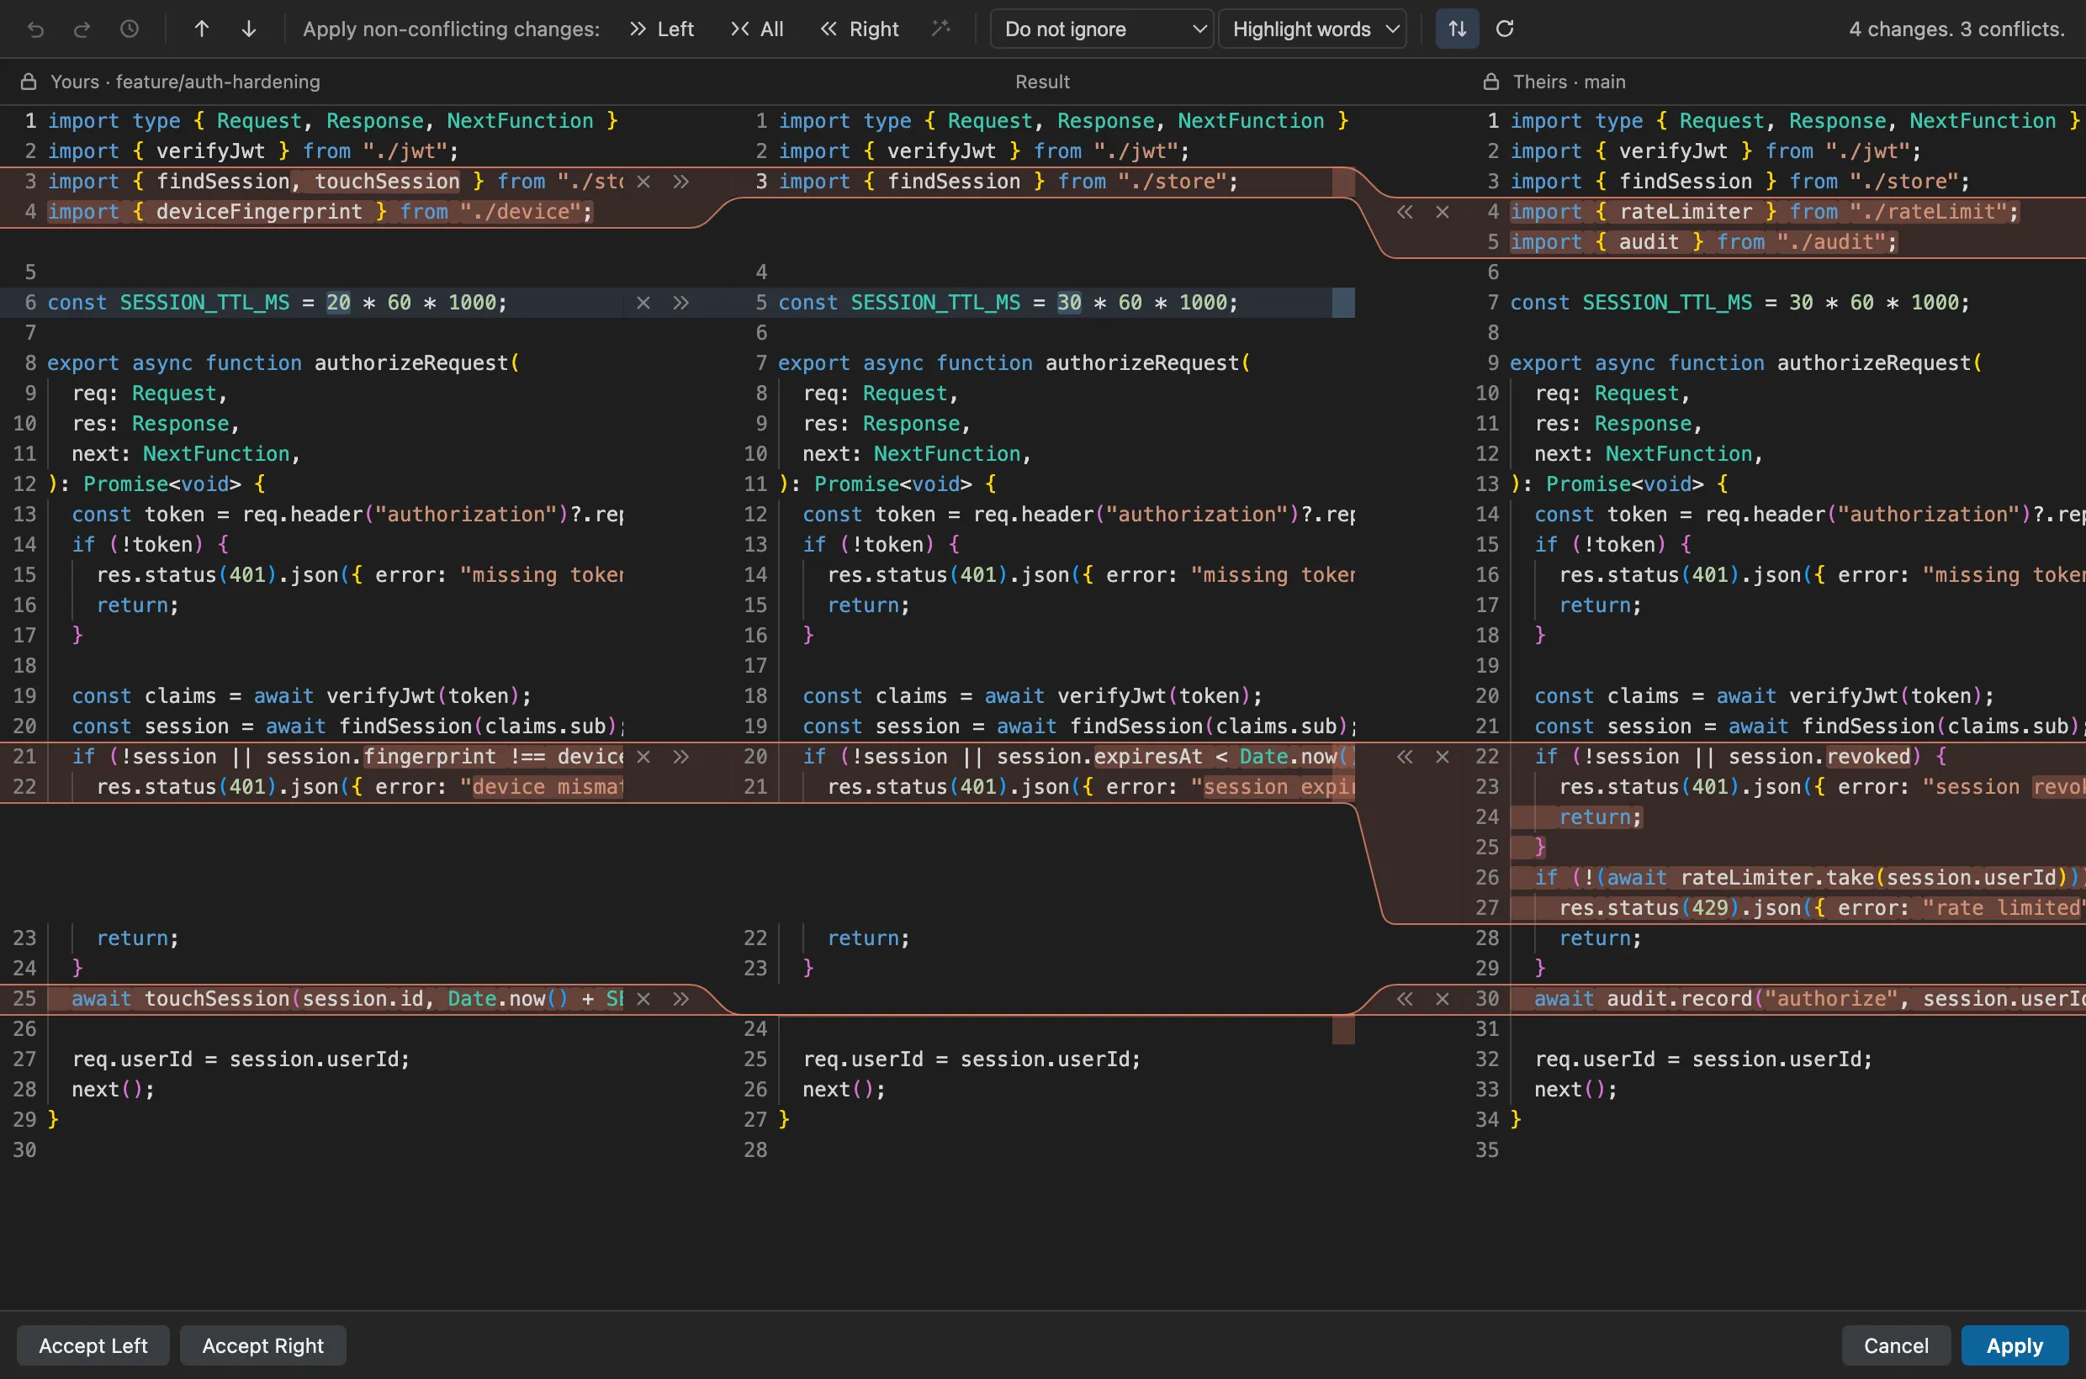Click Result line with session.expiresAt check

[1077, 756]
